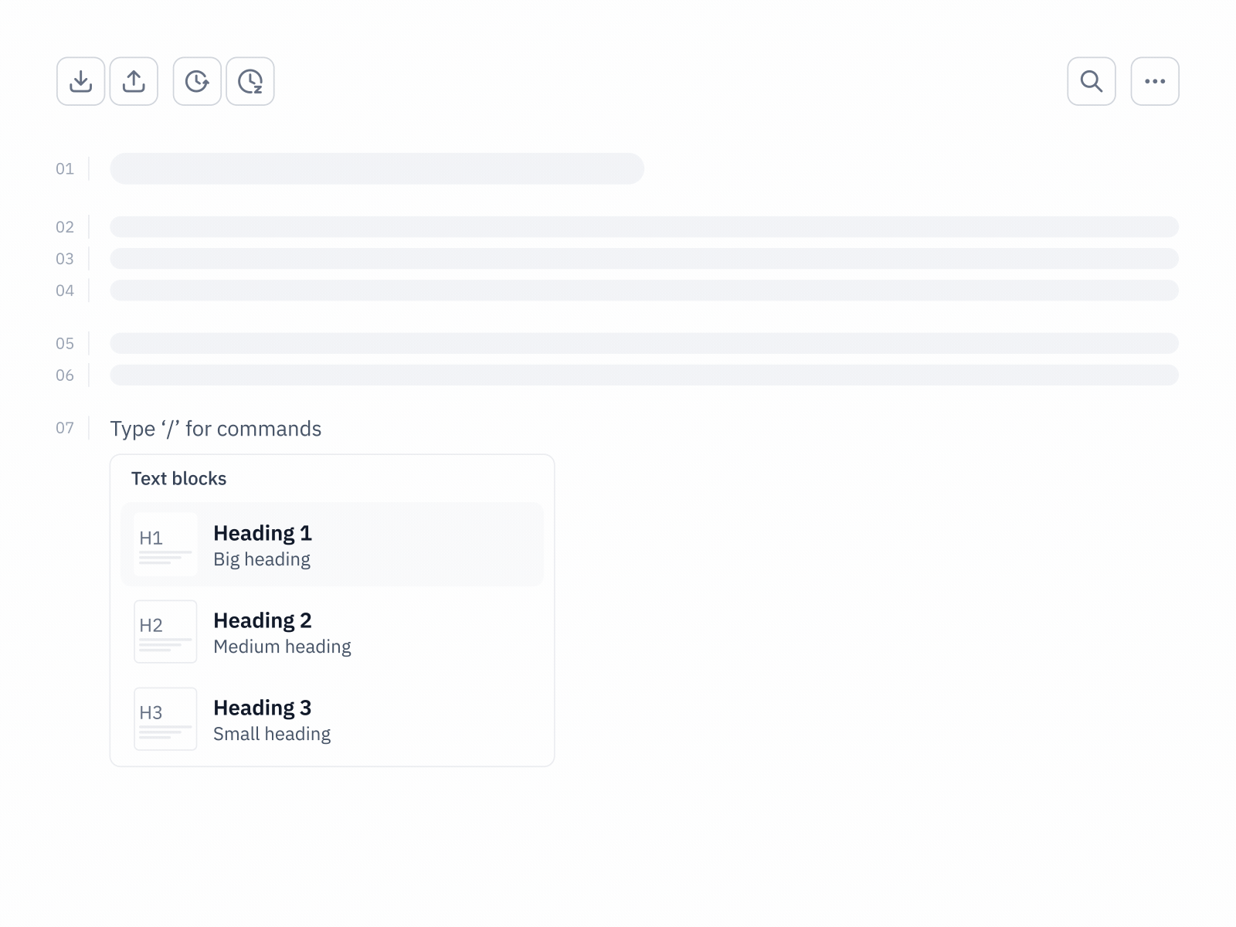This screenshot has width=1236, height=927.
Task: Choose Heading 2 medium heading option
Action: (332, 632)
